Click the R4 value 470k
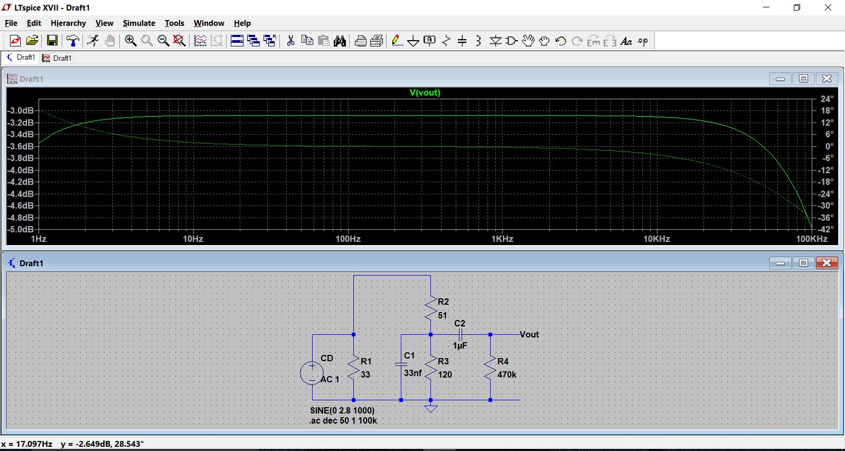This screenshot has width=845, height=451. pos(507,374)
